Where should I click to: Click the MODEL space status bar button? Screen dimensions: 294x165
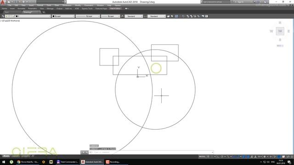(202, 157)
